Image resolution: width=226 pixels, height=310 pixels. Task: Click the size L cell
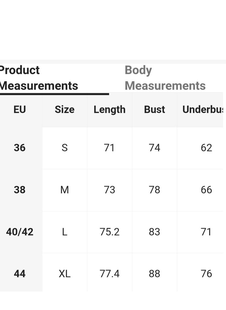coord(64,232)
